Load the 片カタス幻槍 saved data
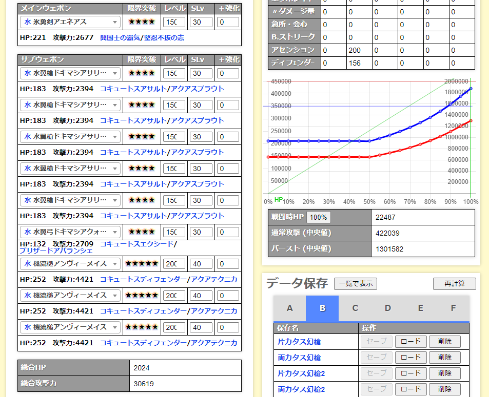This screenshot has width=489, height=397. click(410, 342)
